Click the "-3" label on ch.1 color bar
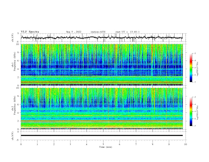This screenshot has height=162, width=209. coord(194,53)
